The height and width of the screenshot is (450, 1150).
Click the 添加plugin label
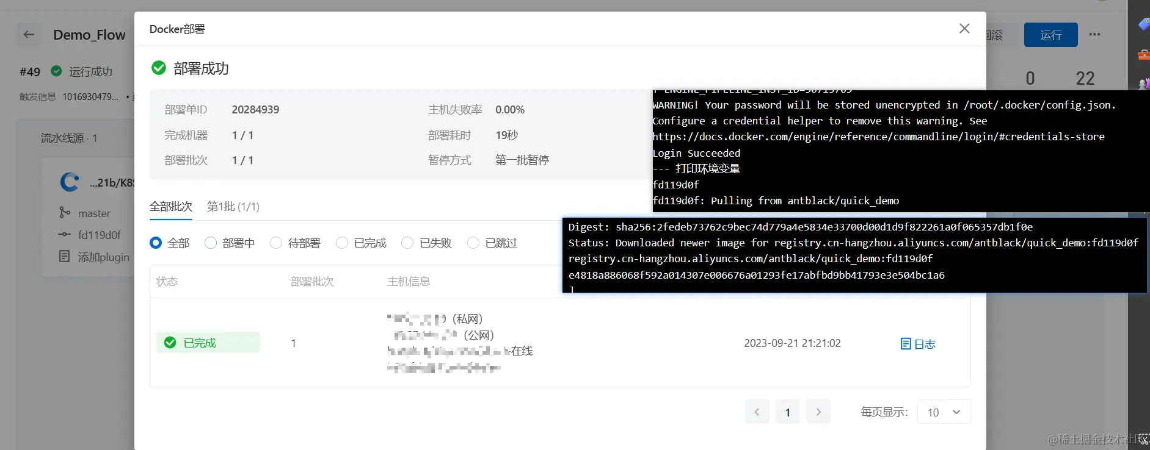coord(104,257)
